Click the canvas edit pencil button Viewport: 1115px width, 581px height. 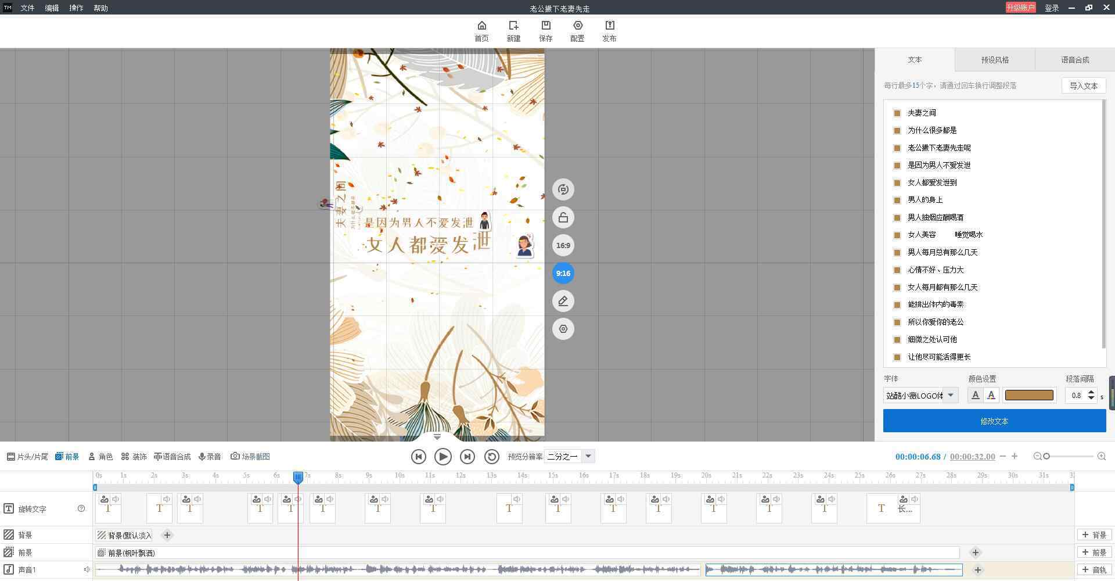(x=563, y=301)
